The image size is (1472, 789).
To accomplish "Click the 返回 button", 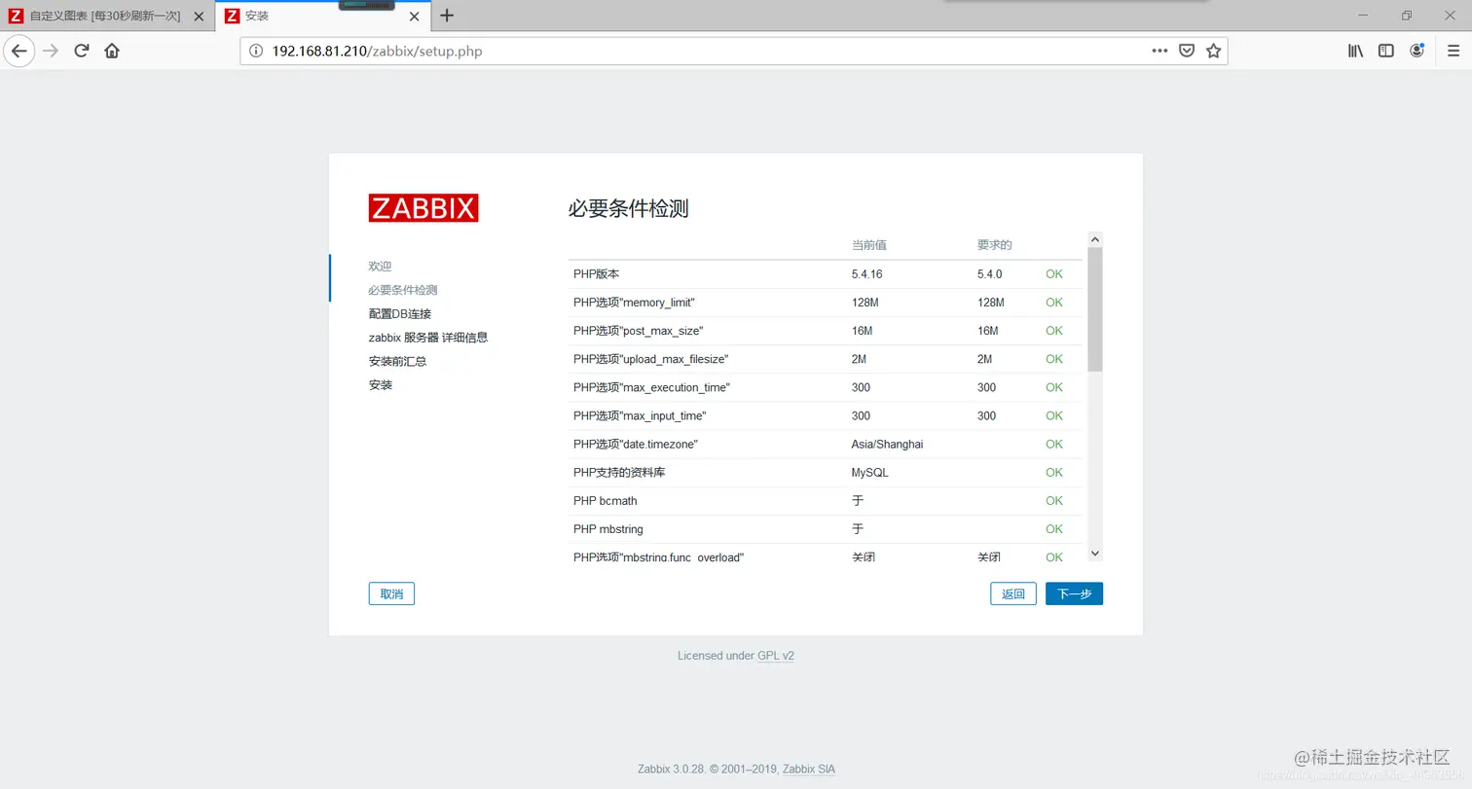I will click(1013, 593).
